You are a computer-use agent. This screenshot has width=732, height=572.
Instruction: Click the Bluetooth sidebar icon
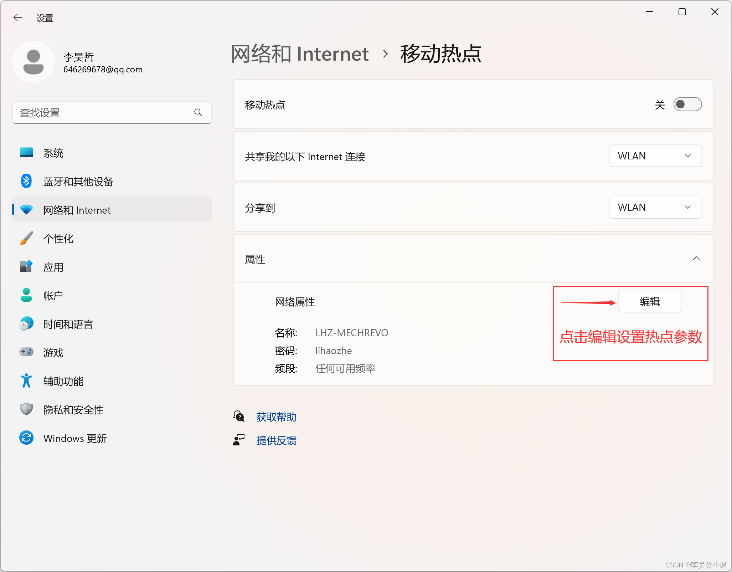point(26,181)
